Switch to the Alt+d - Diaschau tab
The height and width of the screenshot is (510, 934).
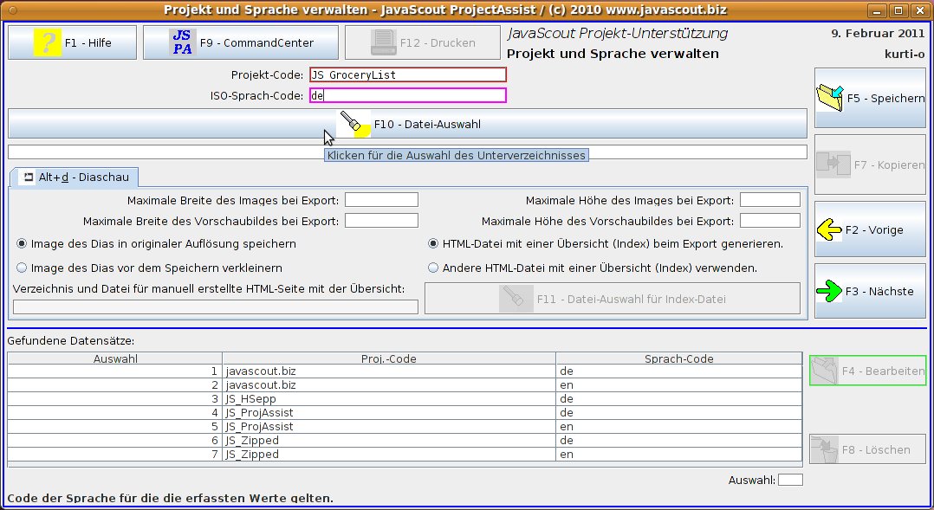[76, 178]
